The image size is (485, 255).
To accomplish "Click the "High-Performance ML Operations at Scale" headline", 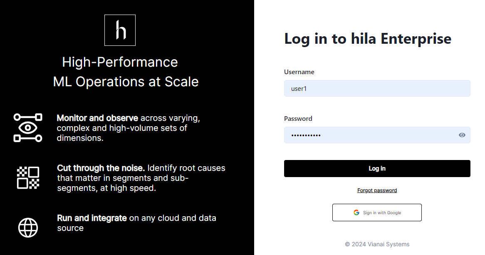I will pos(126,72).
